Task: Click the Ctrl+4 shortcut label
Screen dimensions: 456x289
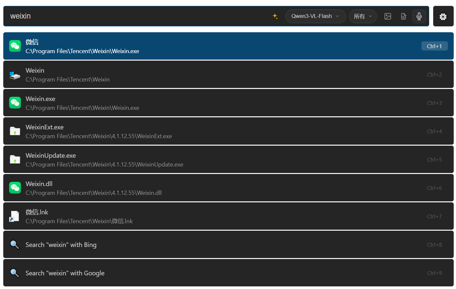Action: 434,131
